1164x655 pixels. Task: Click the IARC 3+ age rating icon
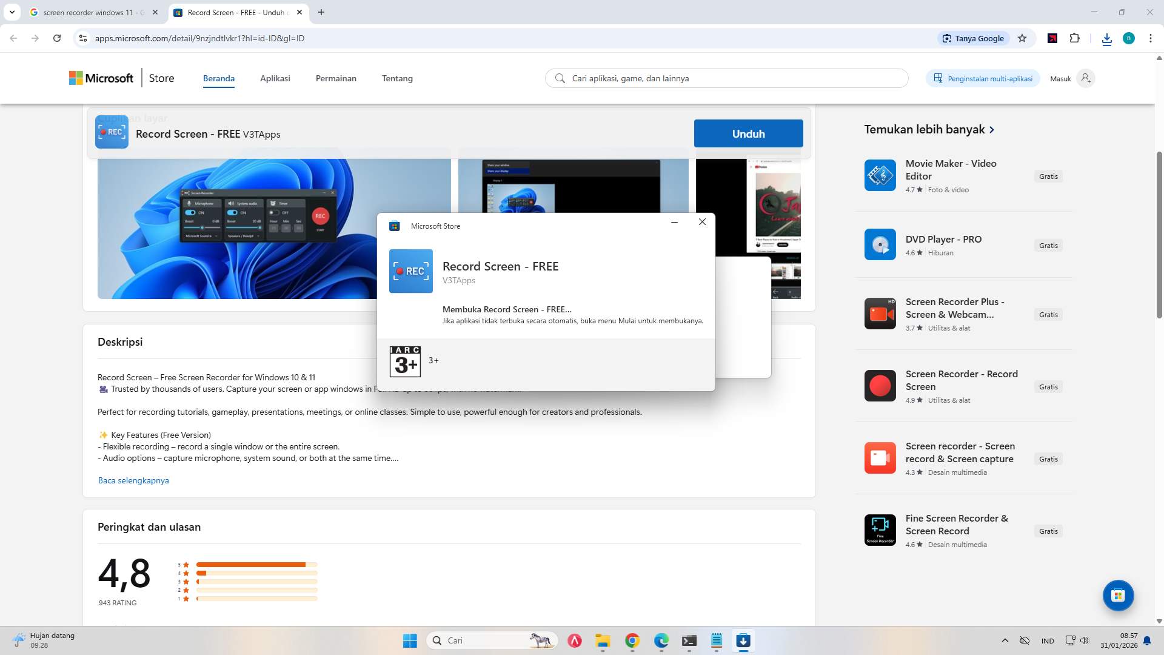tap(405, 361)
